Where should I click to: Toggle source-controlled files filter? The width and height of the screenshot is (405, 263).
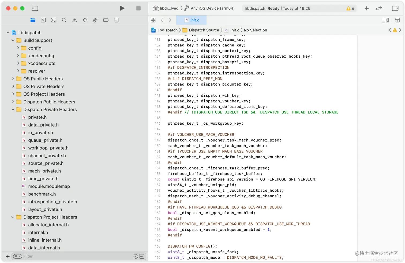[142, 257]
